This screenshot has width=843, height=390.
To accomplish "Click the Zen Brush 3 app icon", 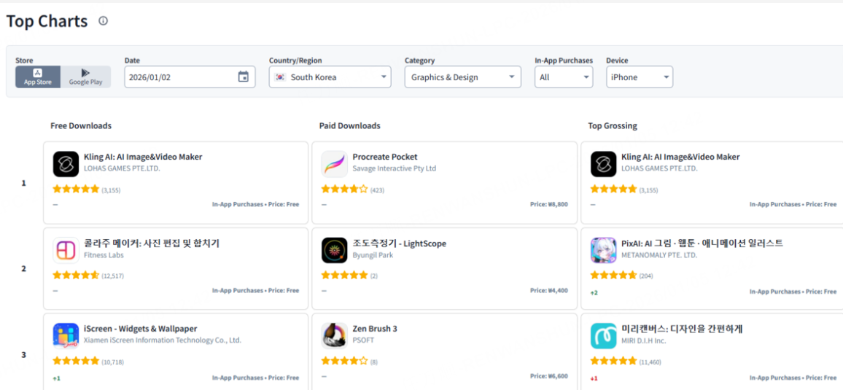I will pos(335,336).
